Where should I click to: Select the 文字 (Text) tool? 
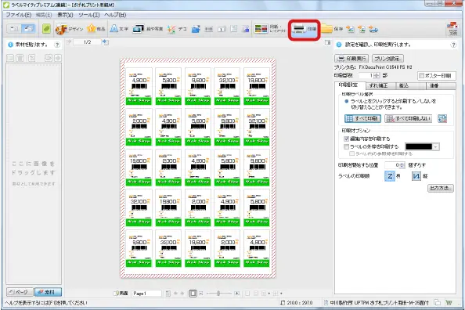pyautogui.click(x=119, y=29)
